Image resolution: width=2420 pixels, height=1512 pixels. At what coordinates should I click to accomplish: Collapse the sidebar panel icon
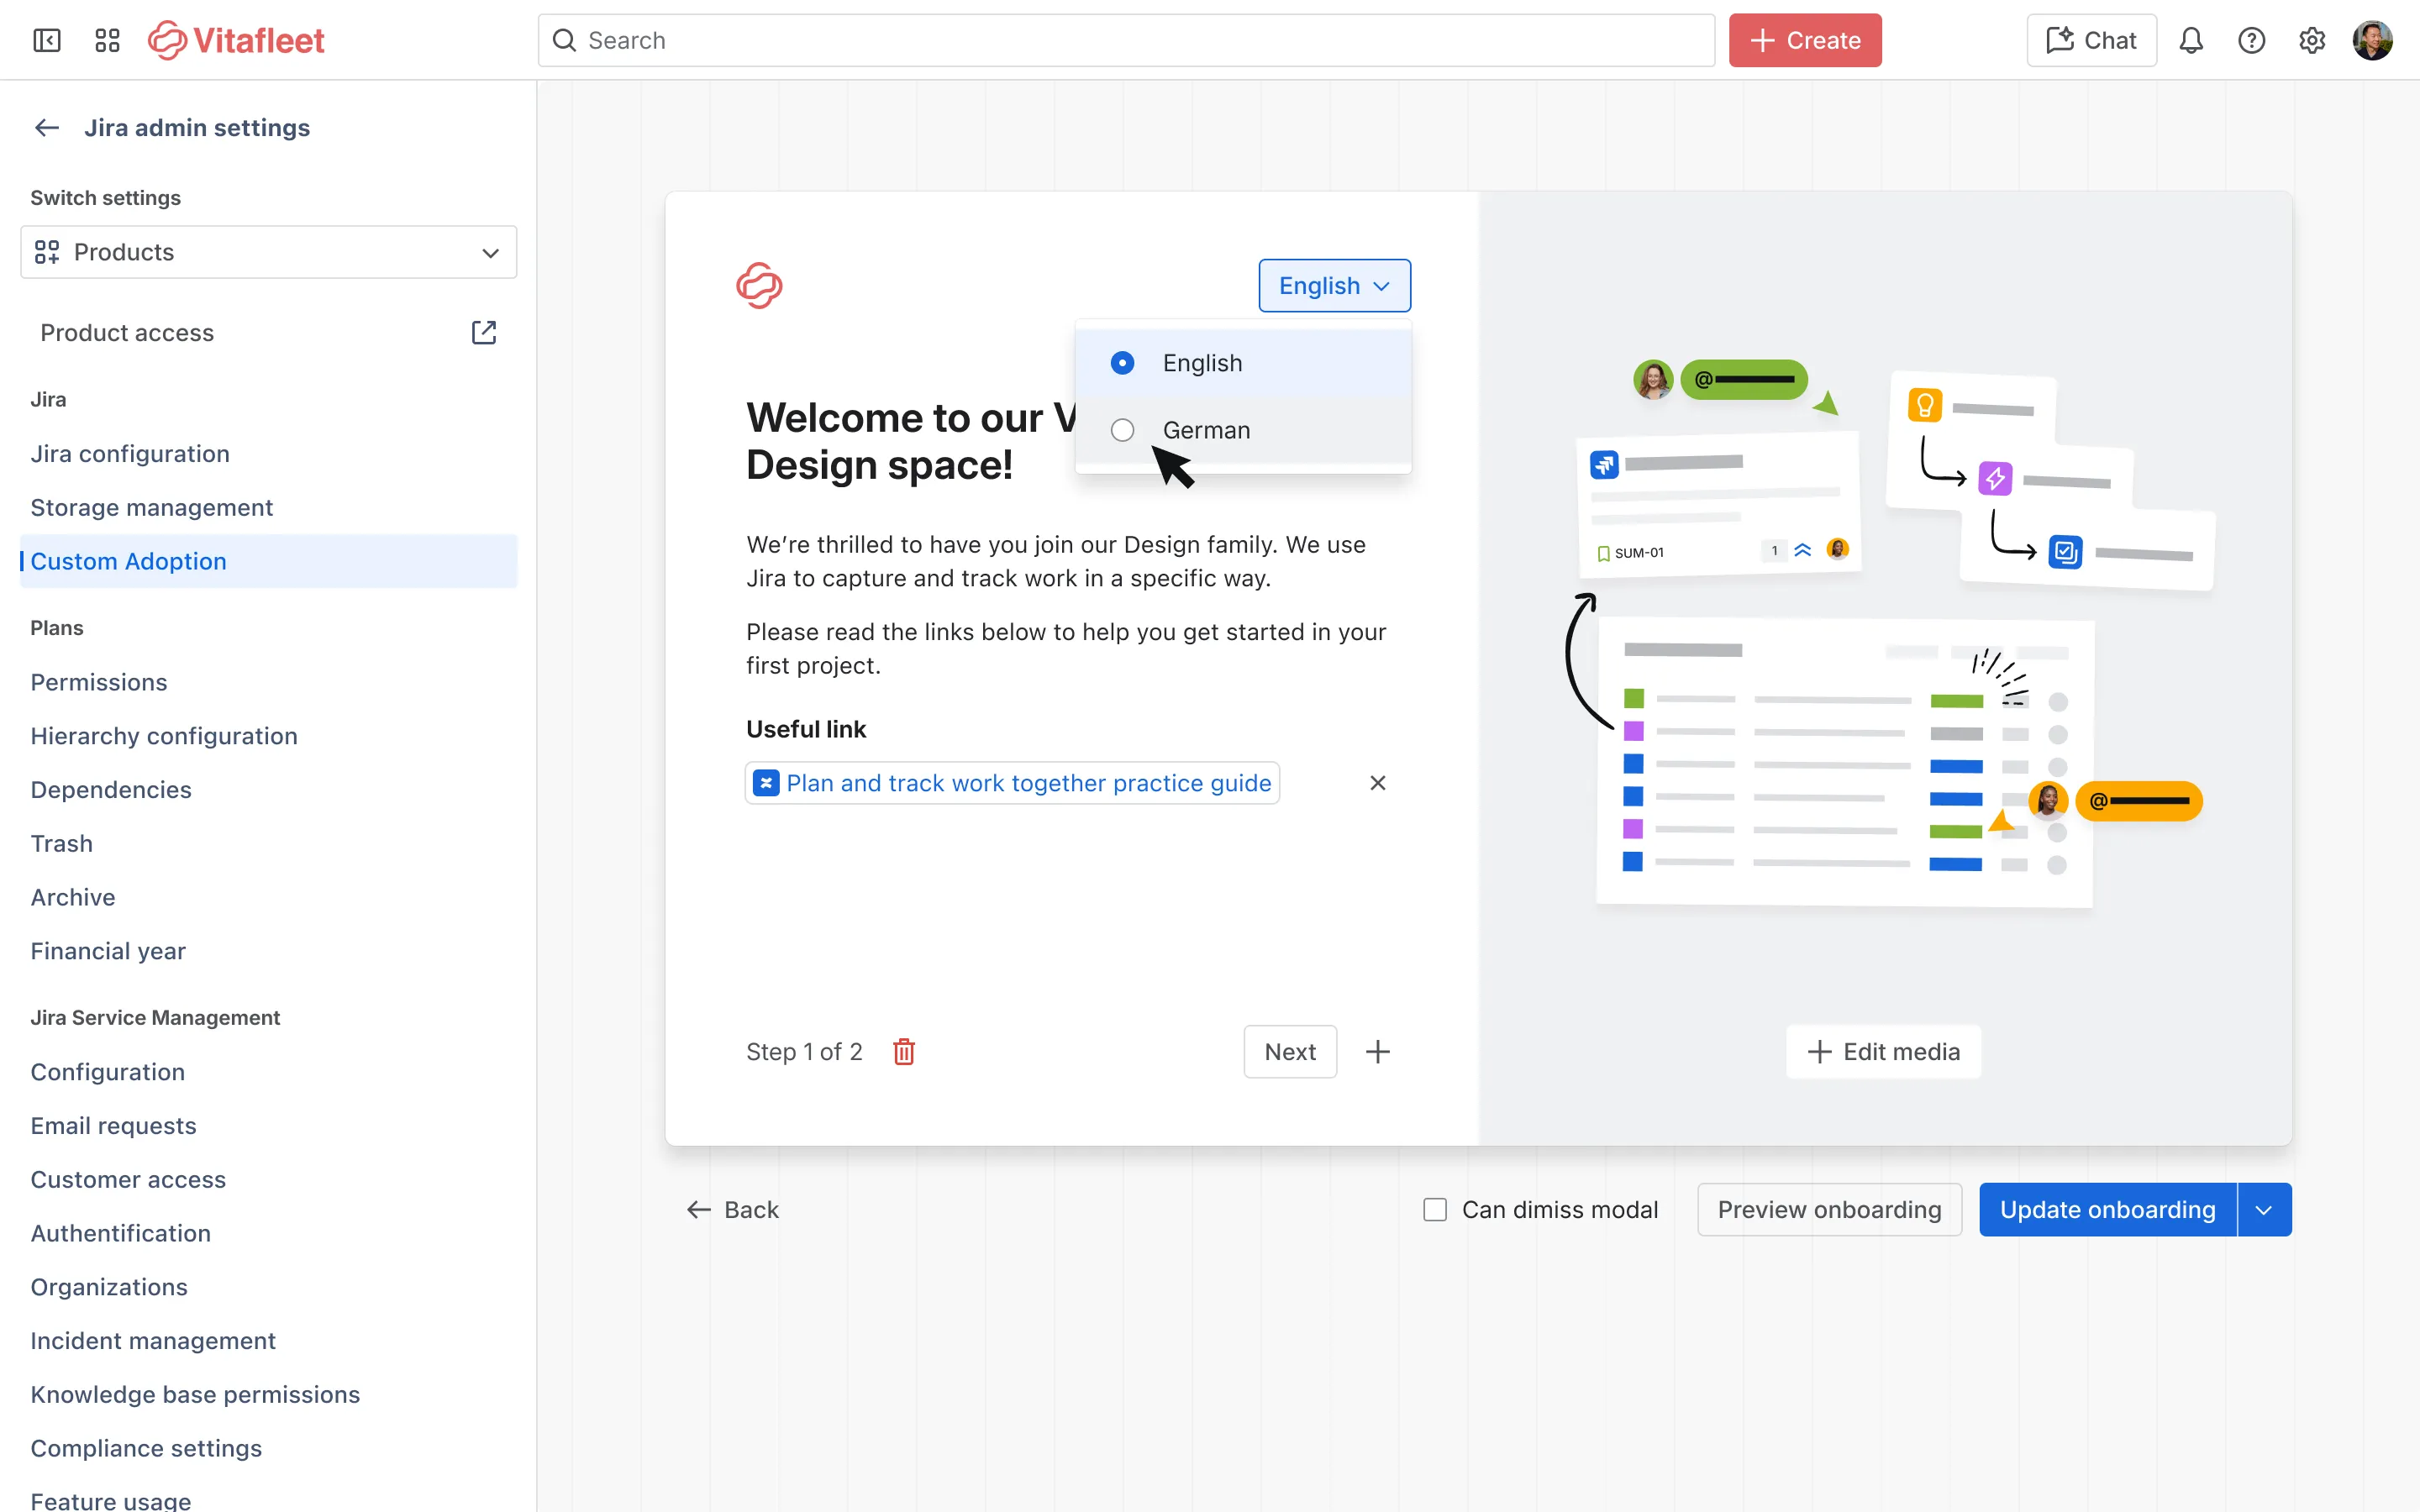(47, 40)
